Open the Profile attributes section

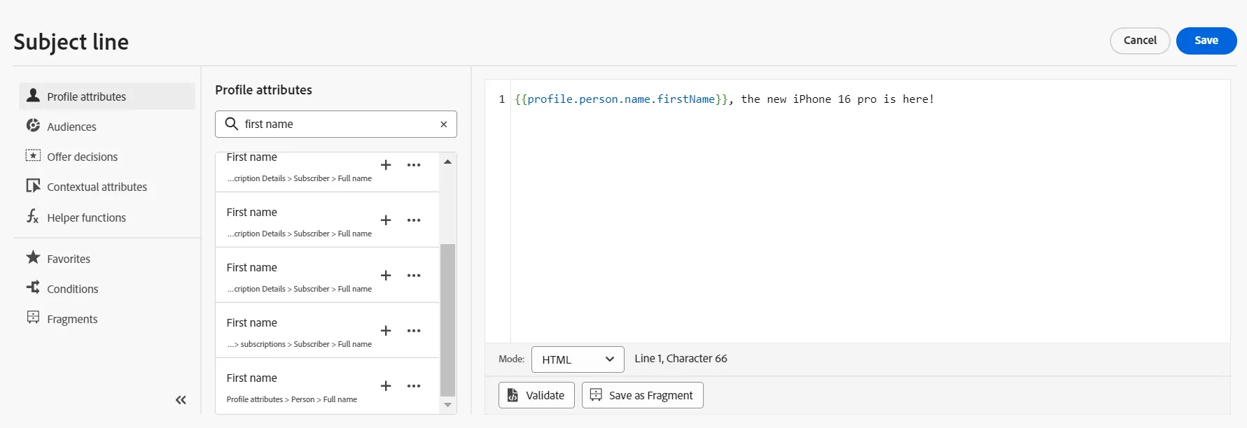[106, 97]
